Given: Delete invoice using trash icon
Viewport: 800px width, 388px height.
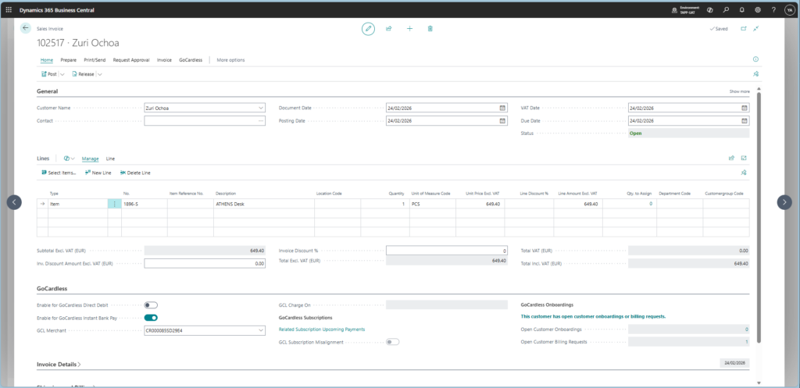Looking at the screenshot, I should [430, 28].
